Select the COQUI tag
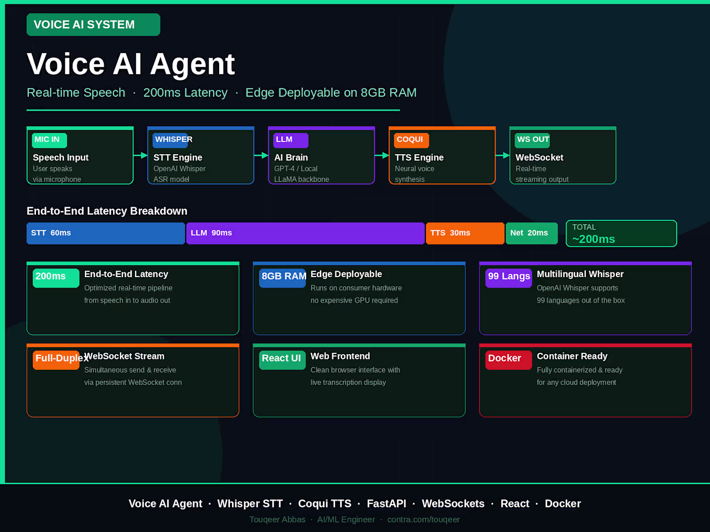This screenshot has height=532, width=710. 411,140
